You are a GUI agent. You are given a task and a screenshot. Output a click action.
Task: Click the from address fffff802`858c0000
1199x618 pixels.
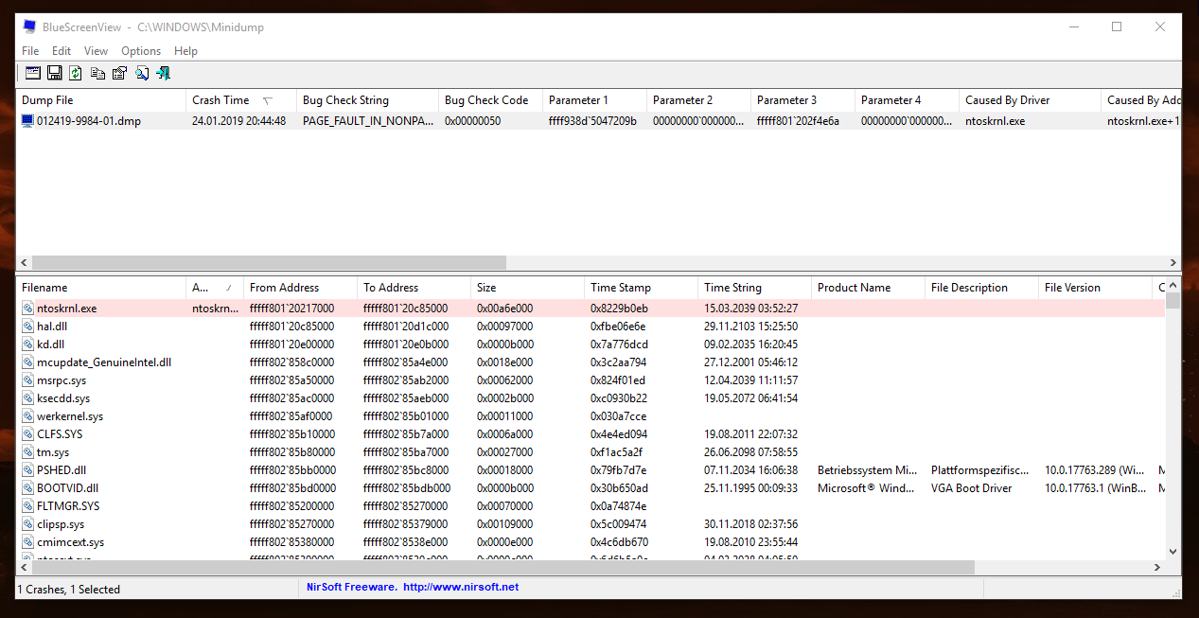[x=291, y=362]
